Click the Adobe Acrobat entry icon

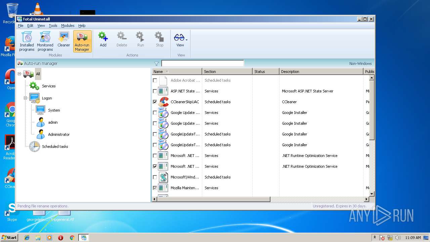tap(163, 80)
